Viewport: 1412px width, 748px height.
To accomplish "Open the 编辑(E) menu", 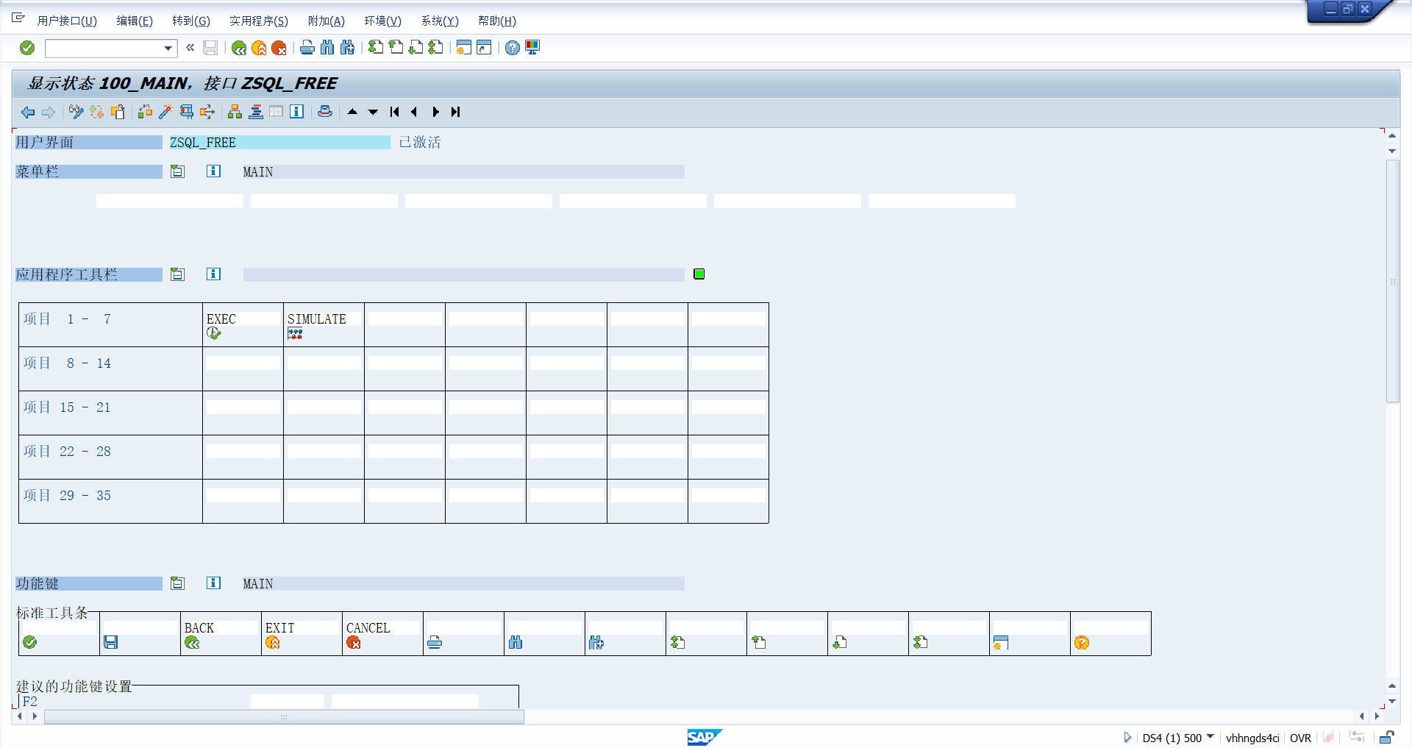I will point(135,21).
